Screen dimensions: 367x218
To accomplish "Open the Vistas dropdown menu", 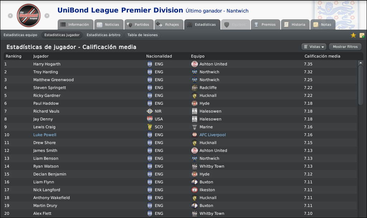I will [314, 47].
